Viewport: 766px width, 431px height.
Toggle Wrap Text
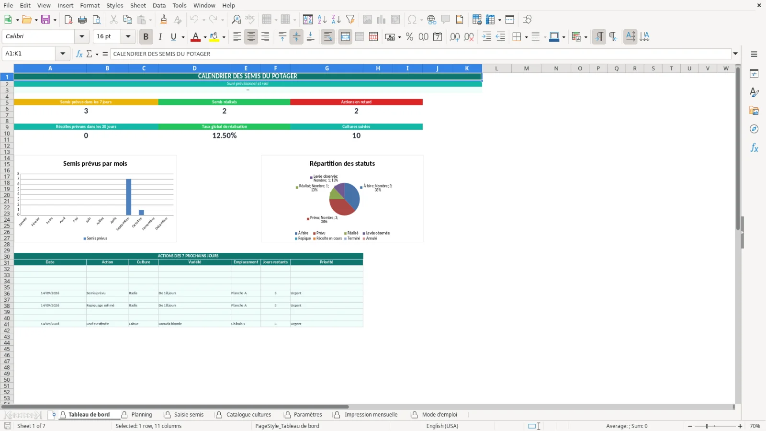coord(328,37)
